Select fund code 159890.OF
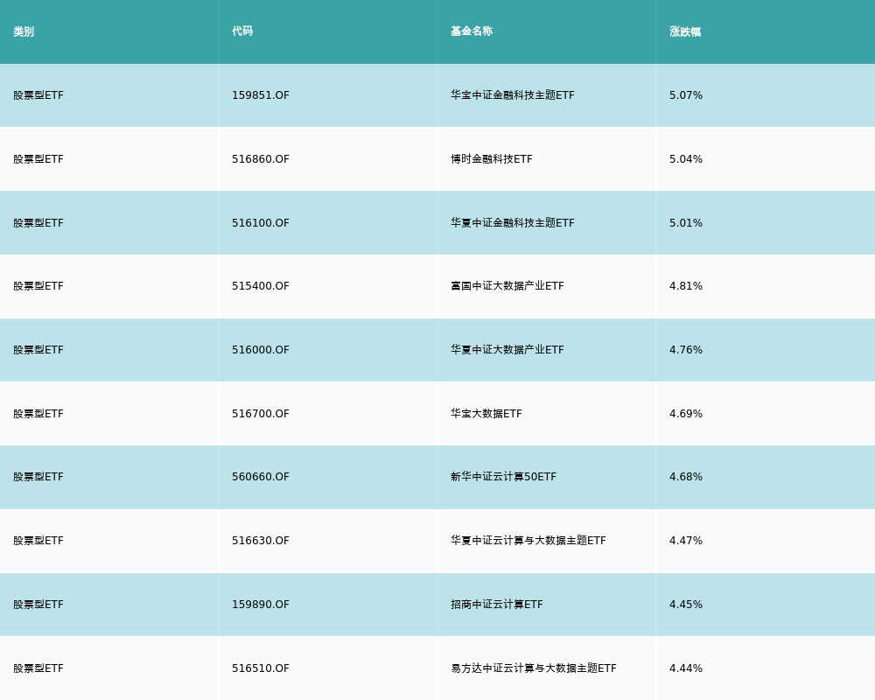 [261, 605]
